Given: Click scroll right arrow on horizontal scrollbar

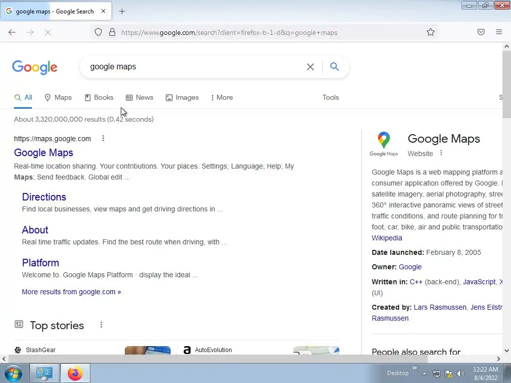Looking at the screenshot, I should (x=499, y=359).
